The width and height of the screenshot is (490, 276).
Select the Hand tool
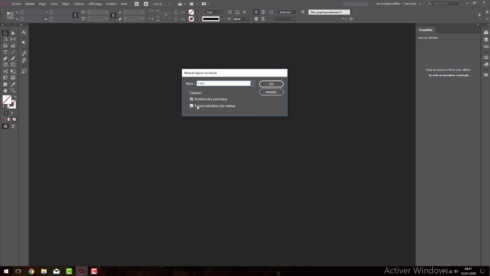[x=5, y=91]
